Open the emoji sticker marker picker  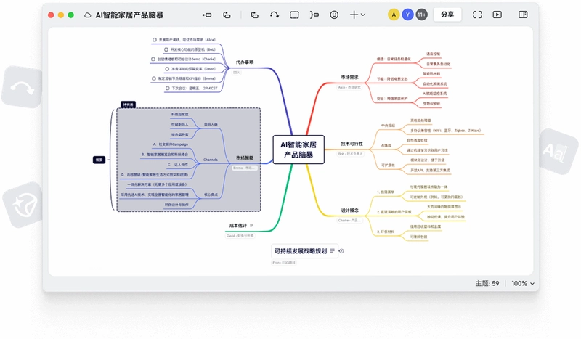pyautogui.click(x=334, y=15)
